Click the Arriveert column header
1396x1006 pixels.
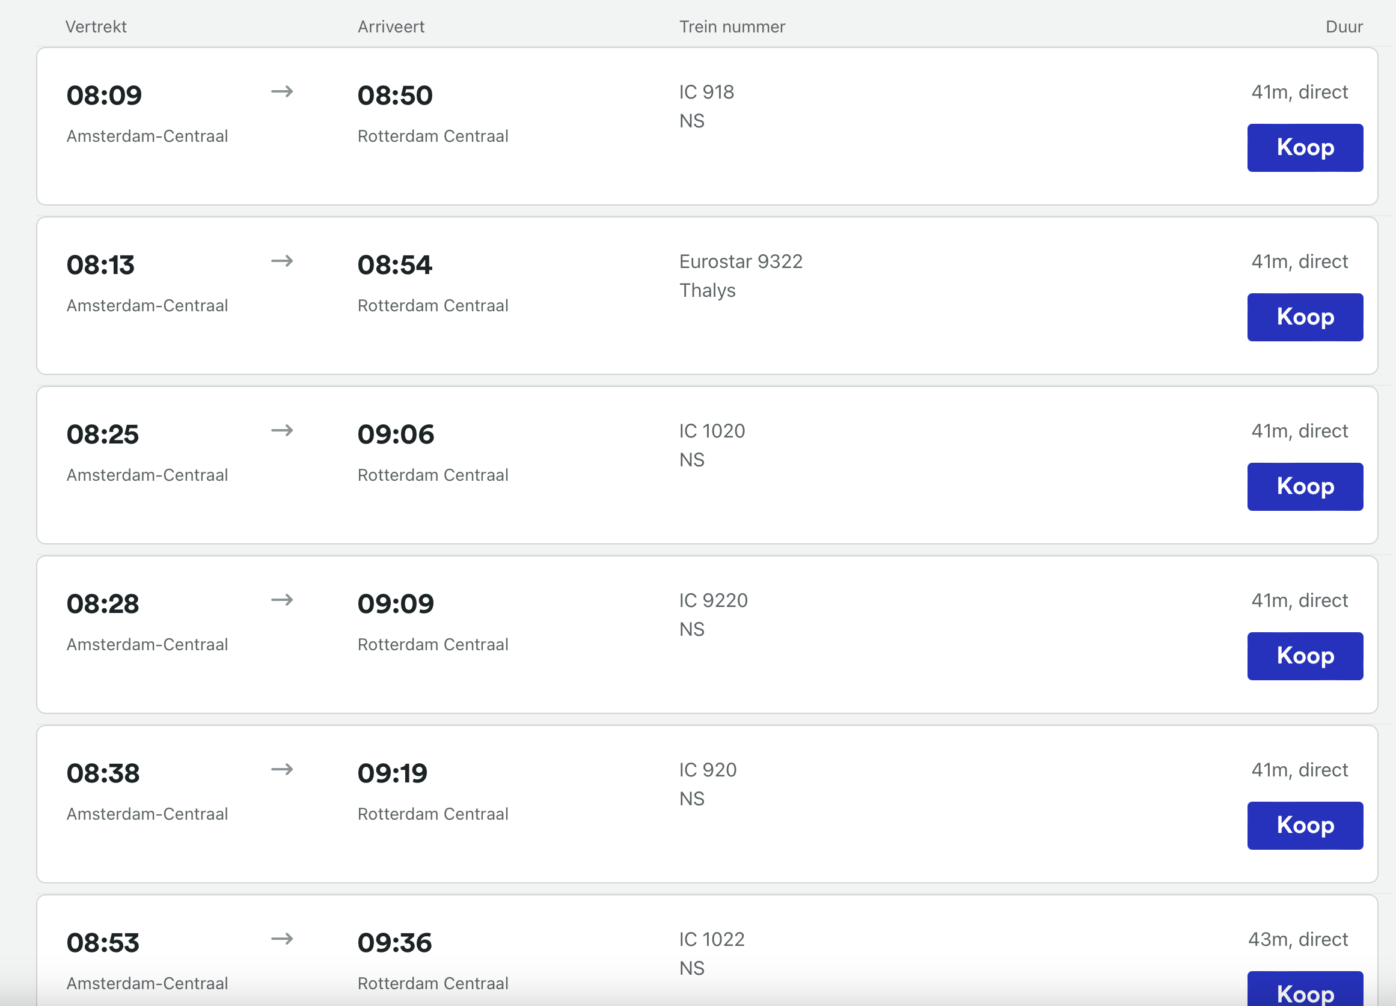pyautogui.click(x=391, y=26)
